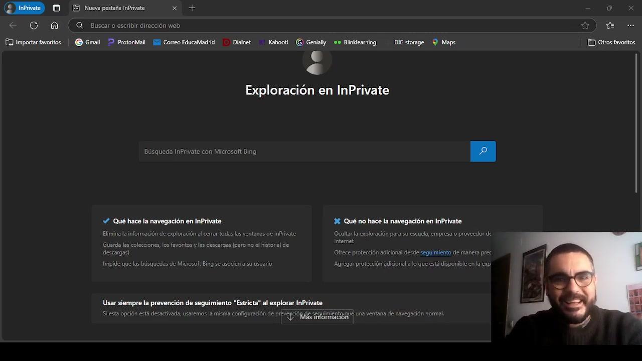This screenshot has width=642, height=361.
Task: Click the address bar magnifier icon
Action: (80, 26)
